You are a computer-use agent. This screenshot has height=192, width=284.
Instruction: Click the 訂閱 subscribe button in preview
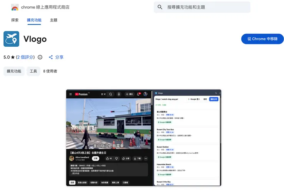(96, 158)
